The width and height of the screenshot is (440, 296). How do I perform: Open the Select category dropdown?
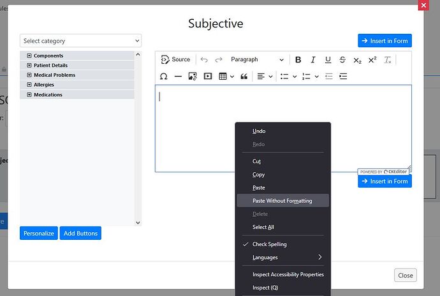point(80,41)
